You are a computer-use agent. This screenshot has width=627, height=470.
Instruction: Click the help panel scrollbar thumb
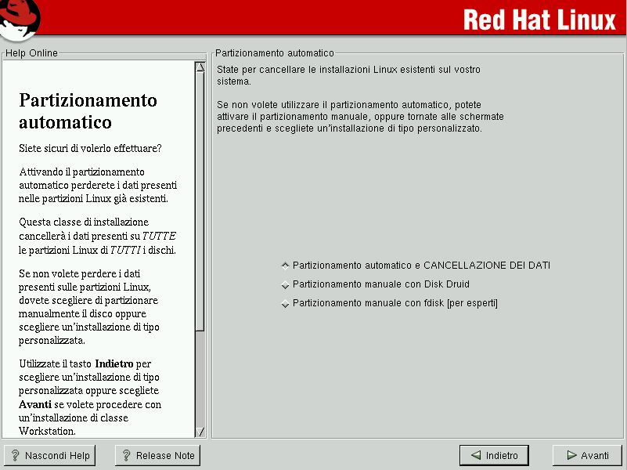(200, 200)
